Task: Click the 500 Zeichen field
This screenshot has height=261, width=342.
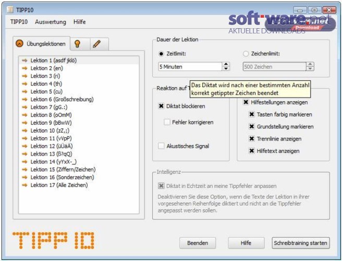Action: click(274, 67)
